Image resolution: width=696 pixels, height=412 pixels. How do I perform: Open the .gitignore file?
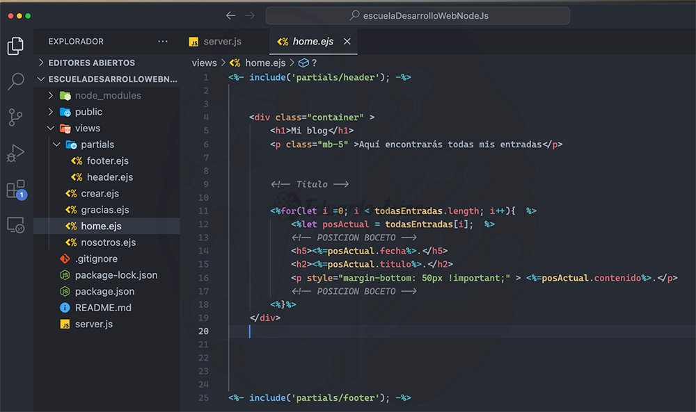click(96, 258)
